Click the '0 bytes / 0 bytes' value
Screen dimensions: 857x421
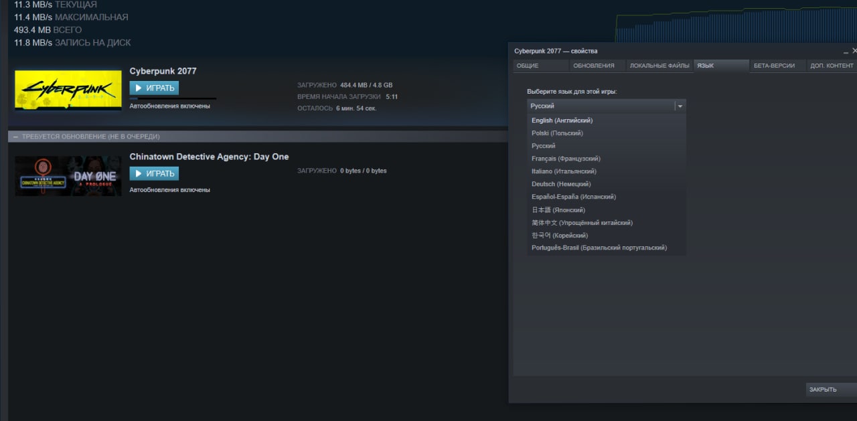point(364,171)
